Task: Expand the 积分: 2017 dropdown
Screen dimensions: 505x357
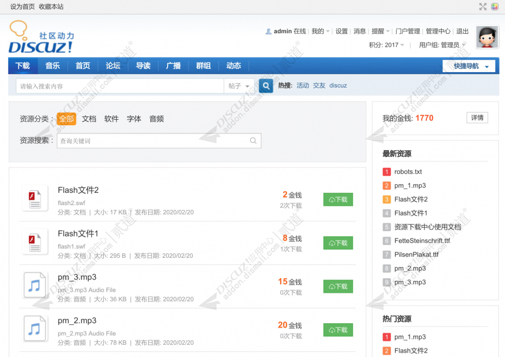Action: pos(386,45)
